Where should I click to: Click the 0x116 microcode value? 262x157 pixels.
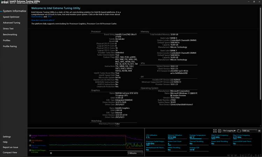pyautogui.click(x=118, y=77)
